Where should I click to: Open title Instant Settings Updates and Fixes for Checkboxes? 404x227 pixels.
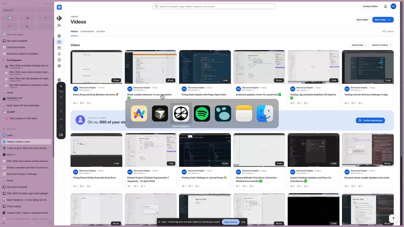pos(311,179)
